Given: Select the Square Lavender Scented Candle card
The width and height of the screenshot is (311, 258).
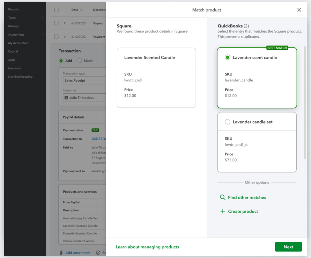Looking at the screenshot, I should point(156,78).
